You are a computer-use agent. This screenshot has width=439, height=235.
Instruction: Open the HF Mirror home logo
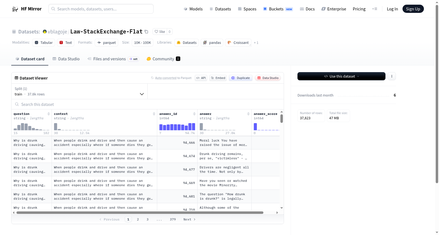tap(27, 9)
